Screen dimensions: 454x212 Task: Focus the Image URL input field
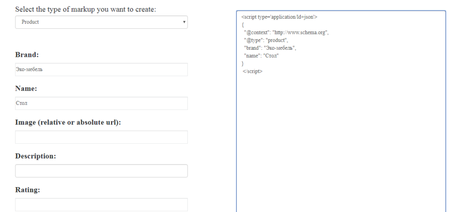point(102,137)
